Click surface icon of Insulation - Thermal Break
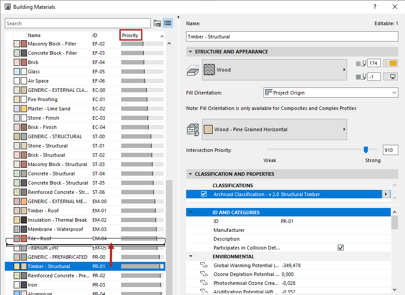Image resolution: width=405 pixels, height=295 pixels. point(24,220)
